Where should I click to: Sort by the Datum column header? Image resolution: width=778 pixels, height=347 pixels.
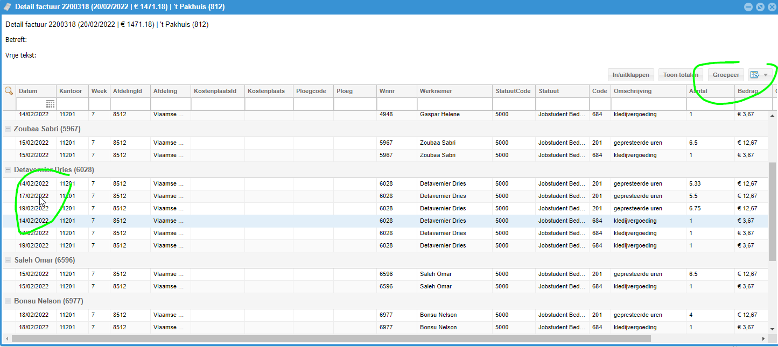[x=36, y=91]
